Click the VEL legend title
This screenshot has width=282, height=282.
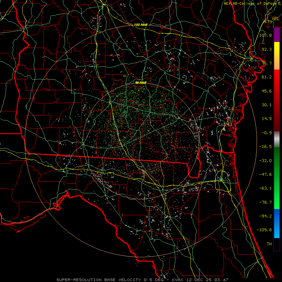(x=275, y=19)
